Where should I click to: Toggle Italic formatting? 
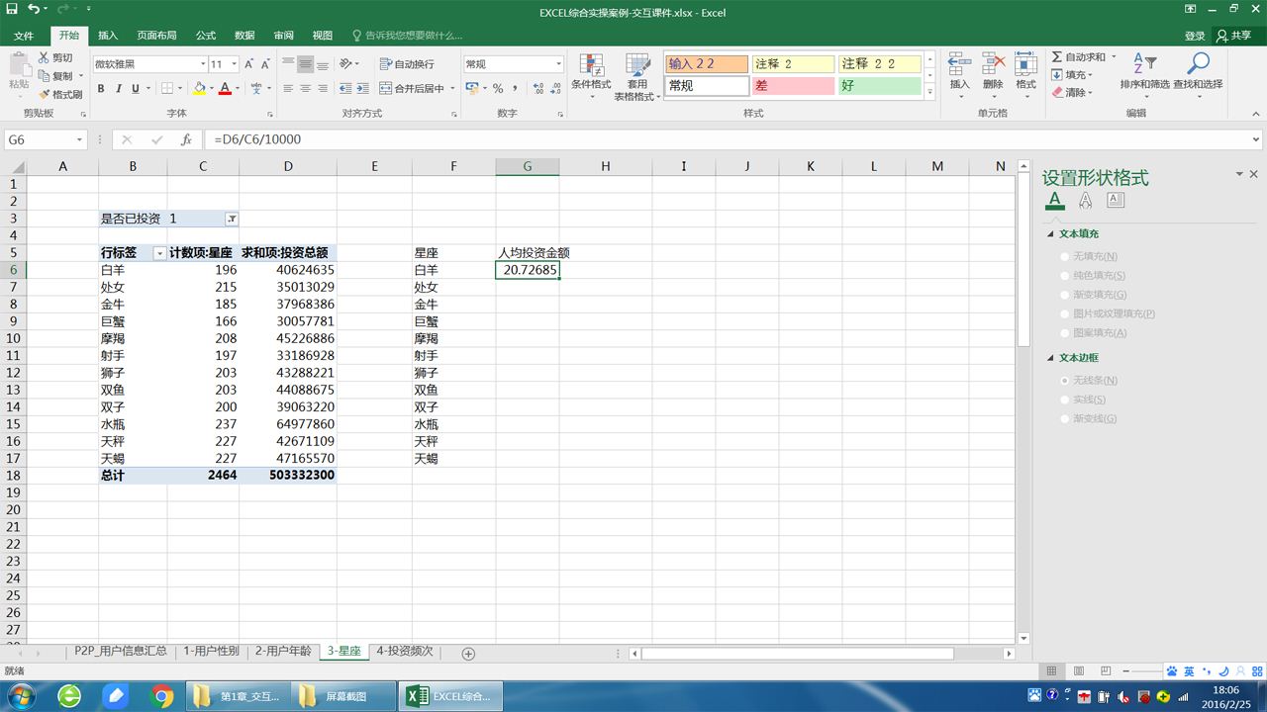[119, 88]
